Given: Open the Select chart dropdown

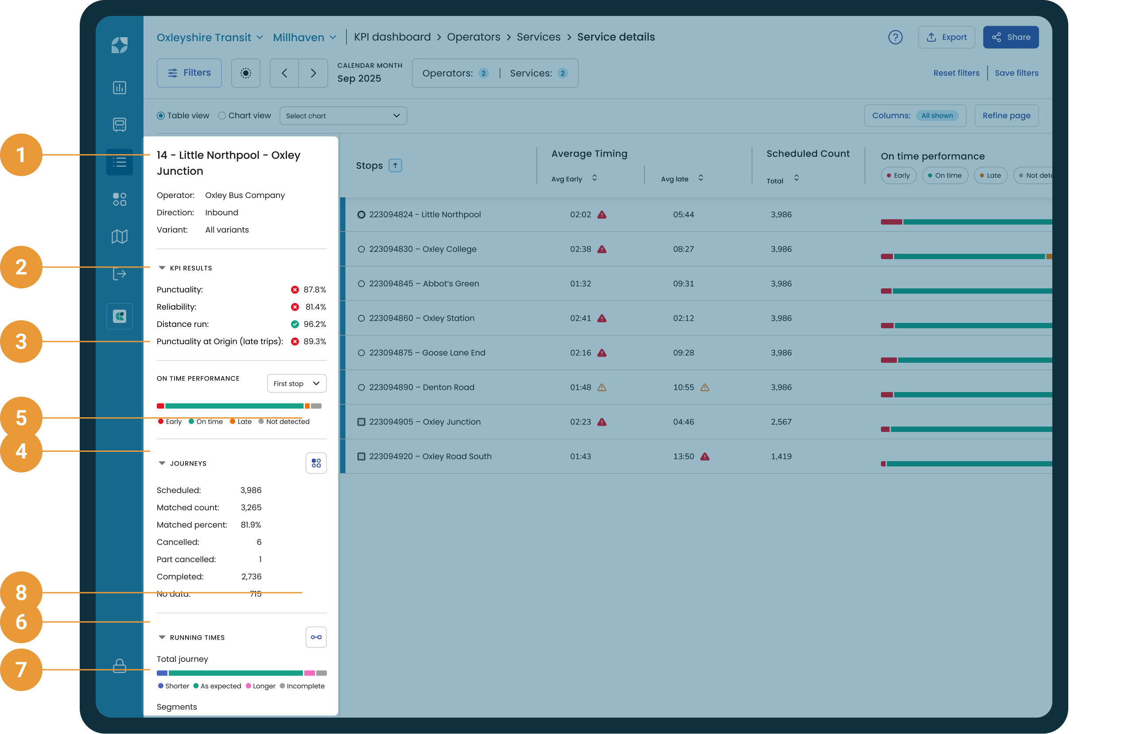Looking at the screenshot, I should click(343, 116).
